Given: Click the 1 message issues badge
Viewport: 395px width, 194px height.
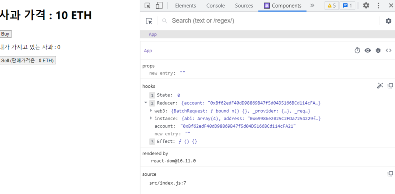Looking at the screenshot, I should coord(347,6).
